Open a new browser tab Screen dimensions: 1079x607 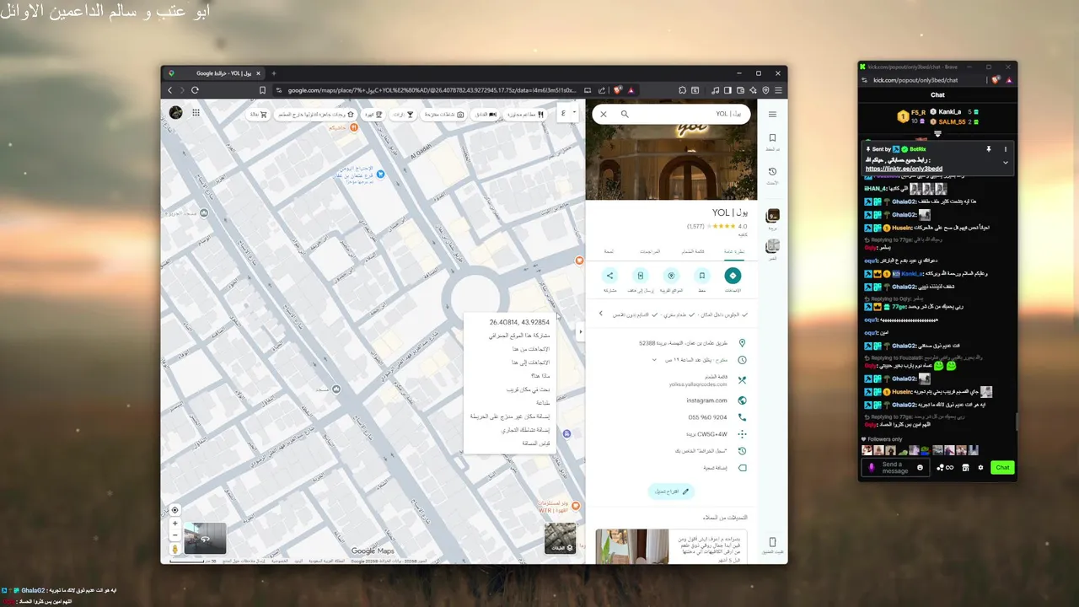(x=273, y=73)
